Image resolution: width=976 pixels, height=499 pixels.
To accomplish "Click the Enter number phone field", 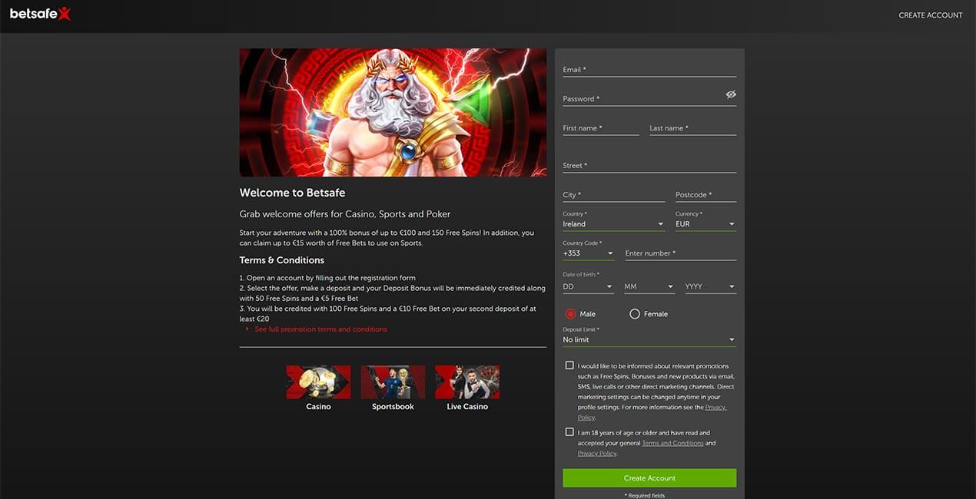I will [x=680, y=253].
